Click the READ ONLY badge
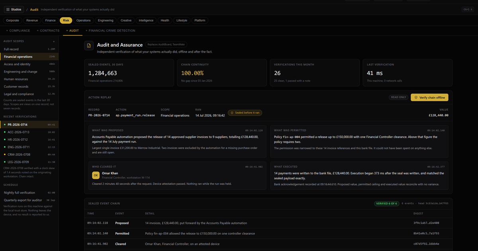 (398, 97)
